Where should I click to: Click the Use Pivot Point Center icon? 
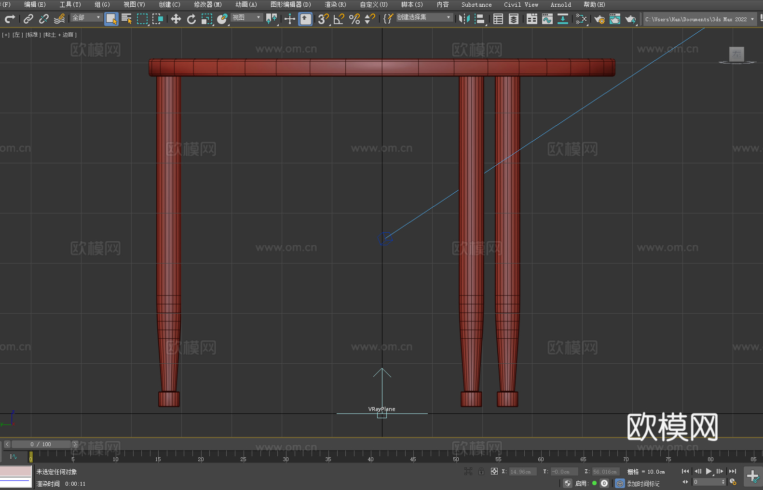[x=272, y=19]
